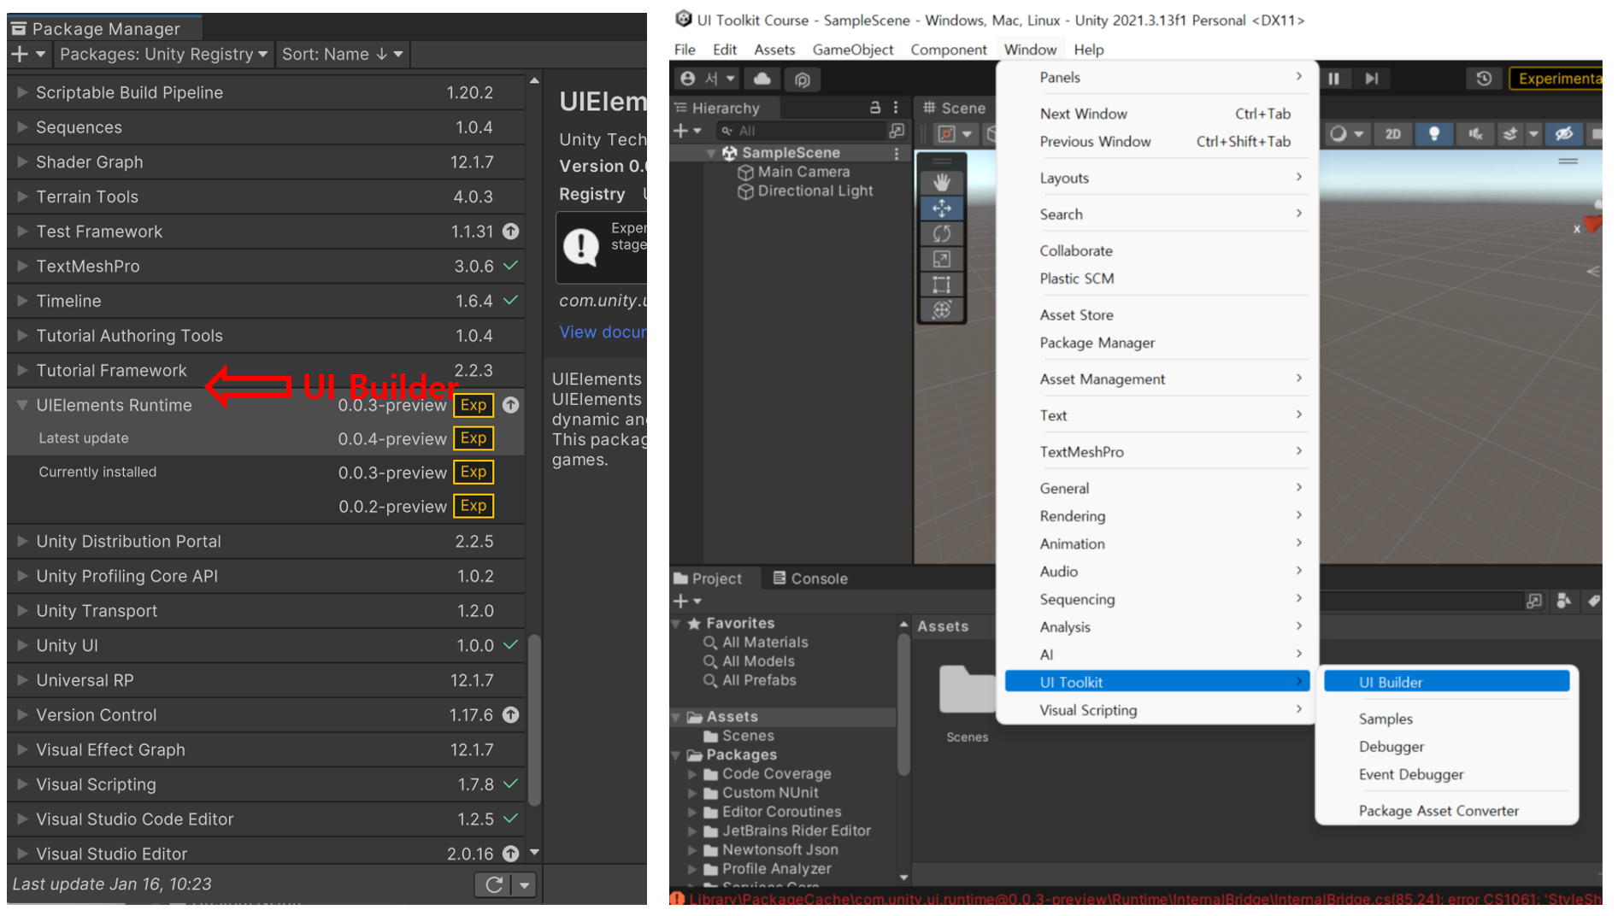Select Newtonsoft Json folder in Packages
The height and width of the screenshot is (916, 1618).
(x=780, y=850)
